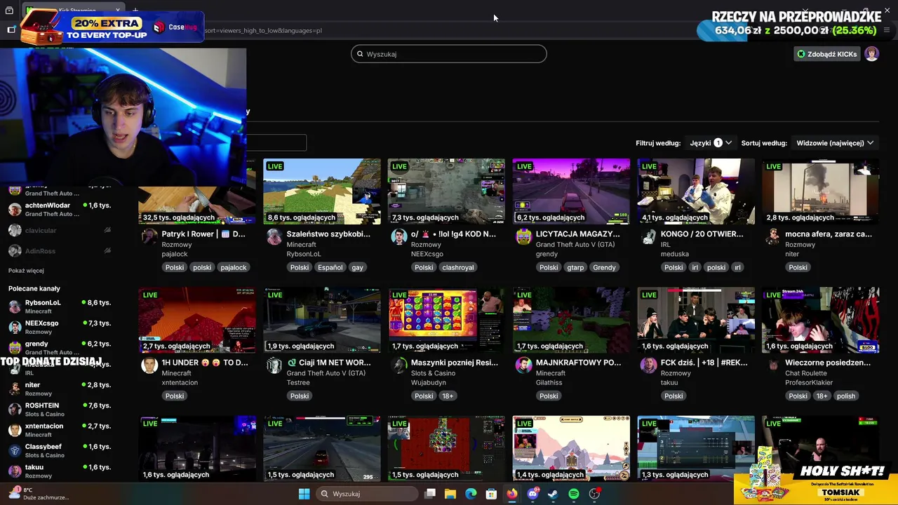898x505 pixels.
Task: Open xntentacion's avatar on the 1H UNDER card
Action: click(x=149, y=365)
